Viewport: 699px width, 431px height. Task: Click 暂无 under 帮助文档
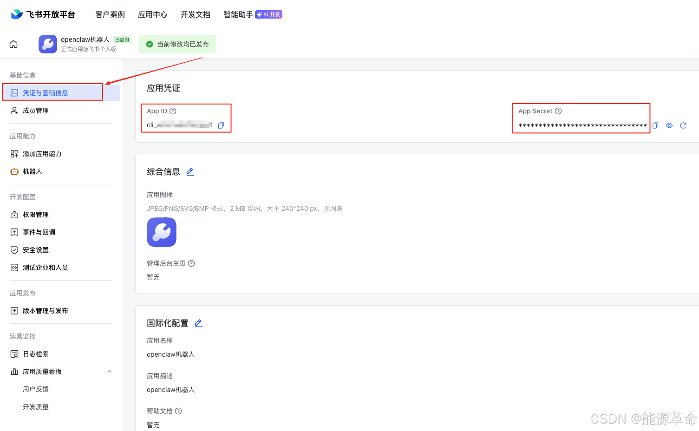[x=153, y=425]
